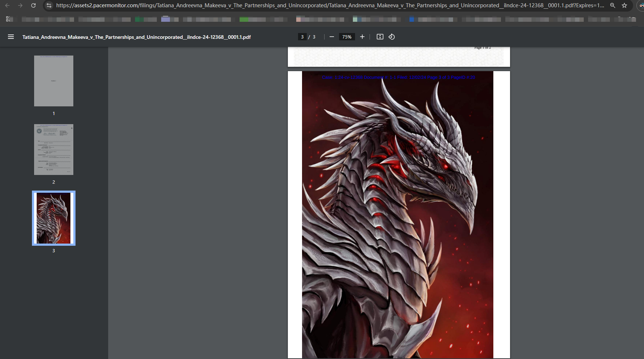
Task: Click the 75% zoom level field
Action: pyautogui.click(x=347, y=37)
